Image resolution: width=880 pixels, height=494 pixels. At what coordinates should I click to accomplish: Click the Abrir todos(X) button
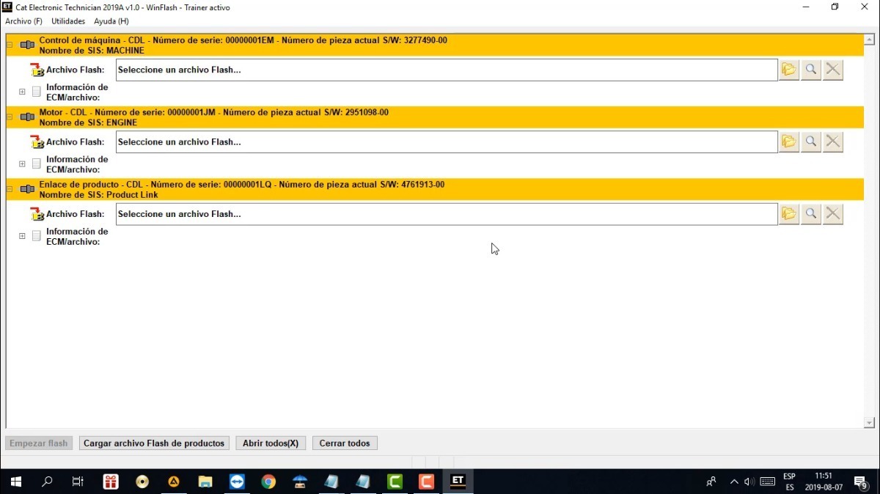(x=271, y=443)
